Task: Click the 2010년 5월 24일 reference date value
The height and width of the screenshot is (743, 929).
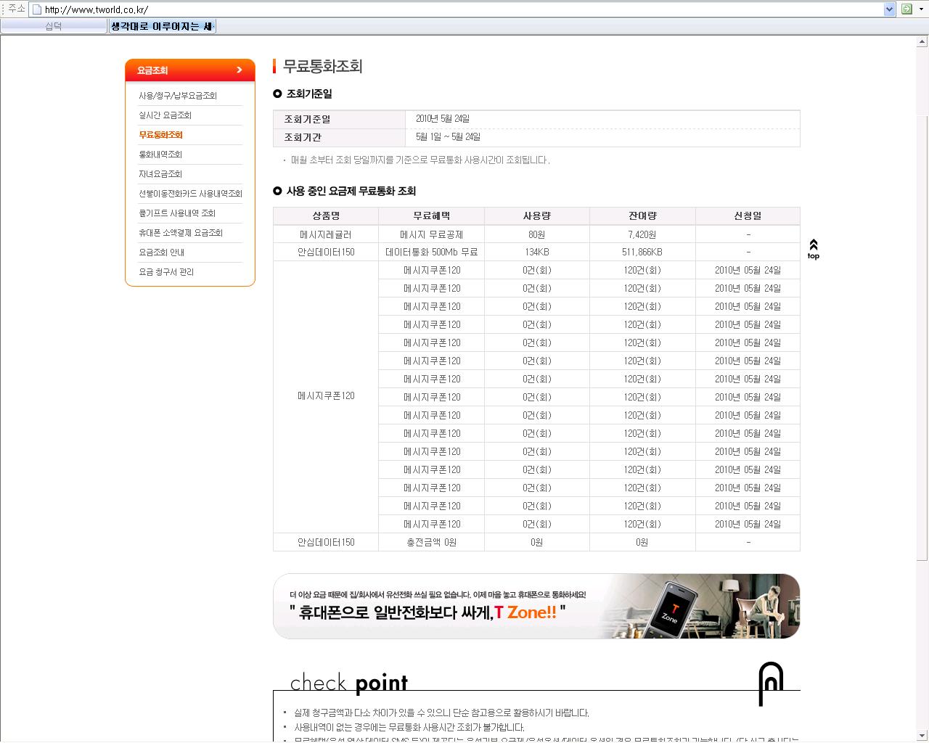Action: [x=443, y=119]
